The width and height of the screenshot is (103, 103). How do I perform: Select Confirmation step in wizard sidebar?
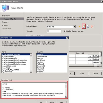tap(7, 29)
